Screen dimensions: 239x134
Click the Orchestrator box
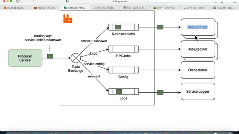(x=198, y=70)
